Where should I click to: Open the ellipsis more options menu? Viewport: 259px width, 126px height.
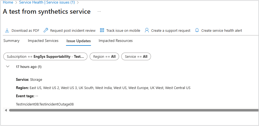pyautogui.click(x=99, y=12)
